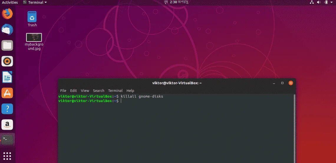Show Applications grid at dock bottom
The height and width of the screenshot is (163, 336).
(7, 156)
